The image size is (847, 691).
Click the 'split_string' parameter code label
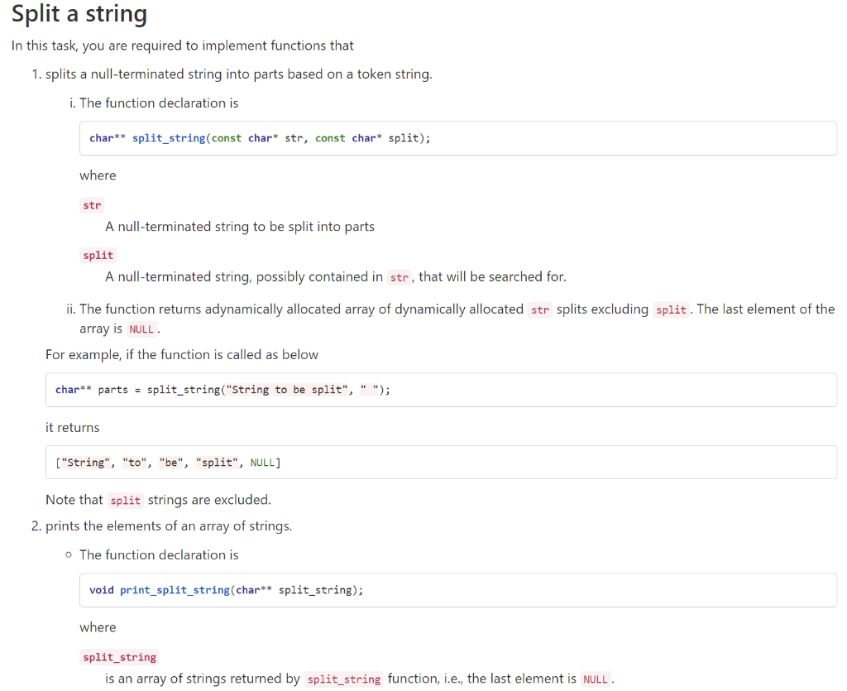[x=118, y=656]
